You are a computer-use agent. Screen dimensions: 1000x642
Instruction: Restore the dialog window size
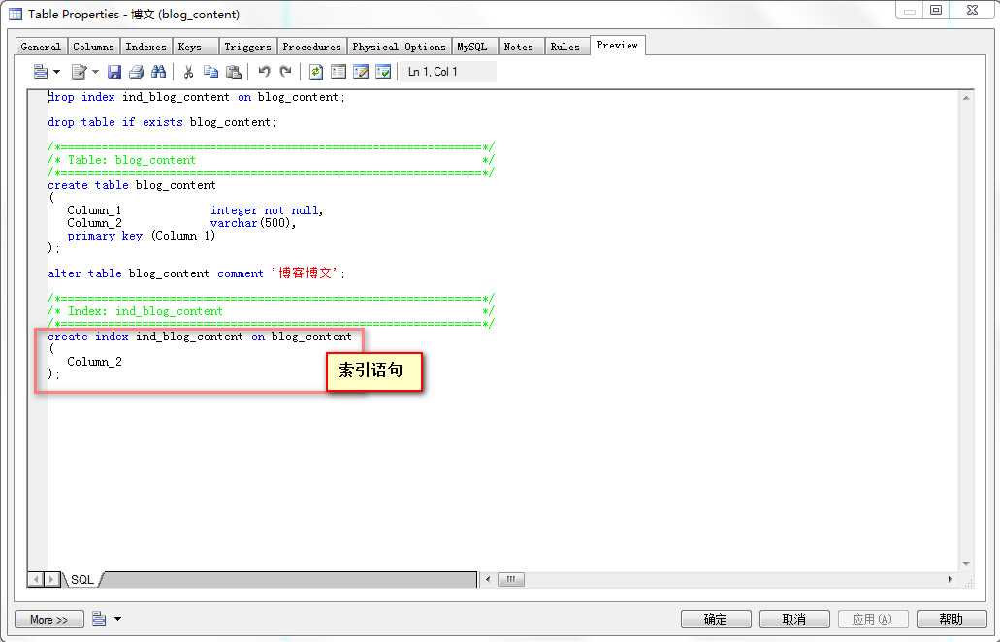[x=936, y=11]
